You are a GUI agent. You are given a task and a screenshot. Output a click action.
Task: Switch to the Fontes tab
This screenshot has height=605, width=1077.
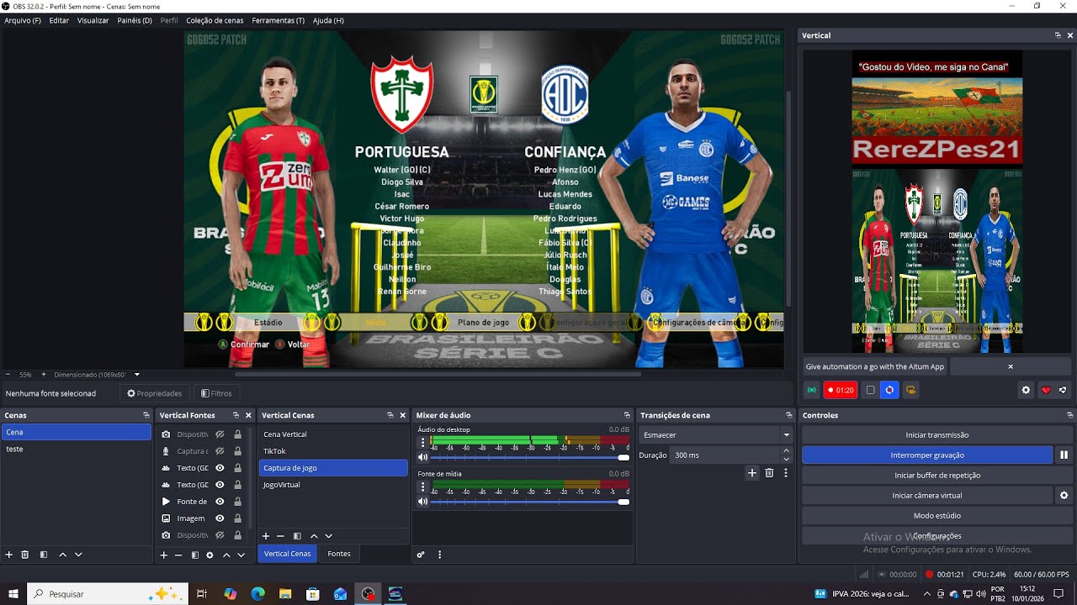339,554
